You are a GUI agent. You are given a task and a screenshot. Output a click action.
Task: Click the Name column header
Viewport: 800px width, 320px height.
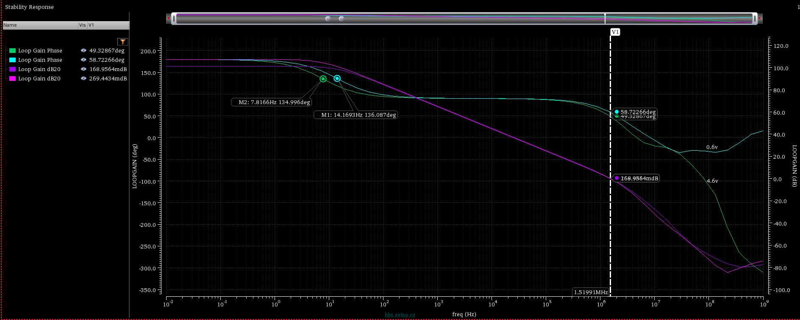[40, 25]
